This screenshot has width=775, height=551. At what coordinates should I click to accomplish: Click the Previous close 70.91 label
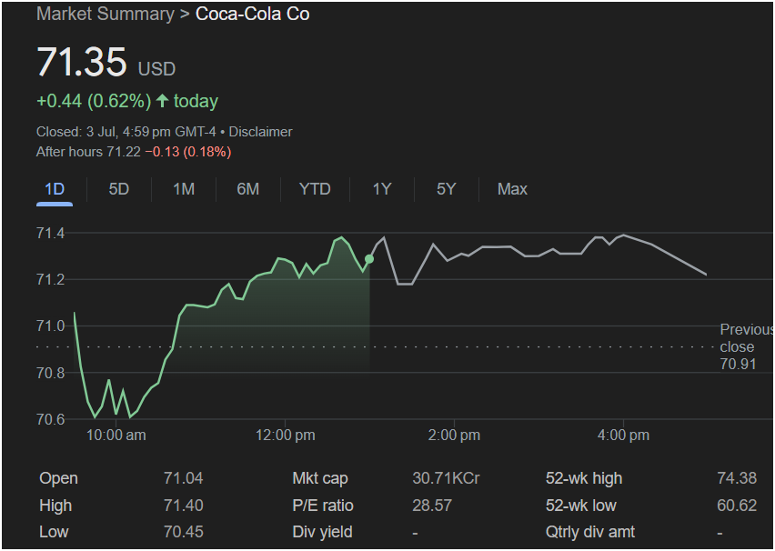coord(747,347)
